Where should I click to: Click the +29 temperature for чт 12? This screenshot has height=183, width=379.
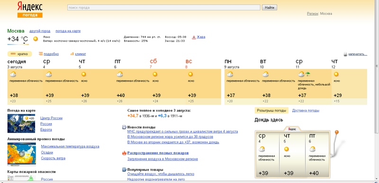click(338, 96)
